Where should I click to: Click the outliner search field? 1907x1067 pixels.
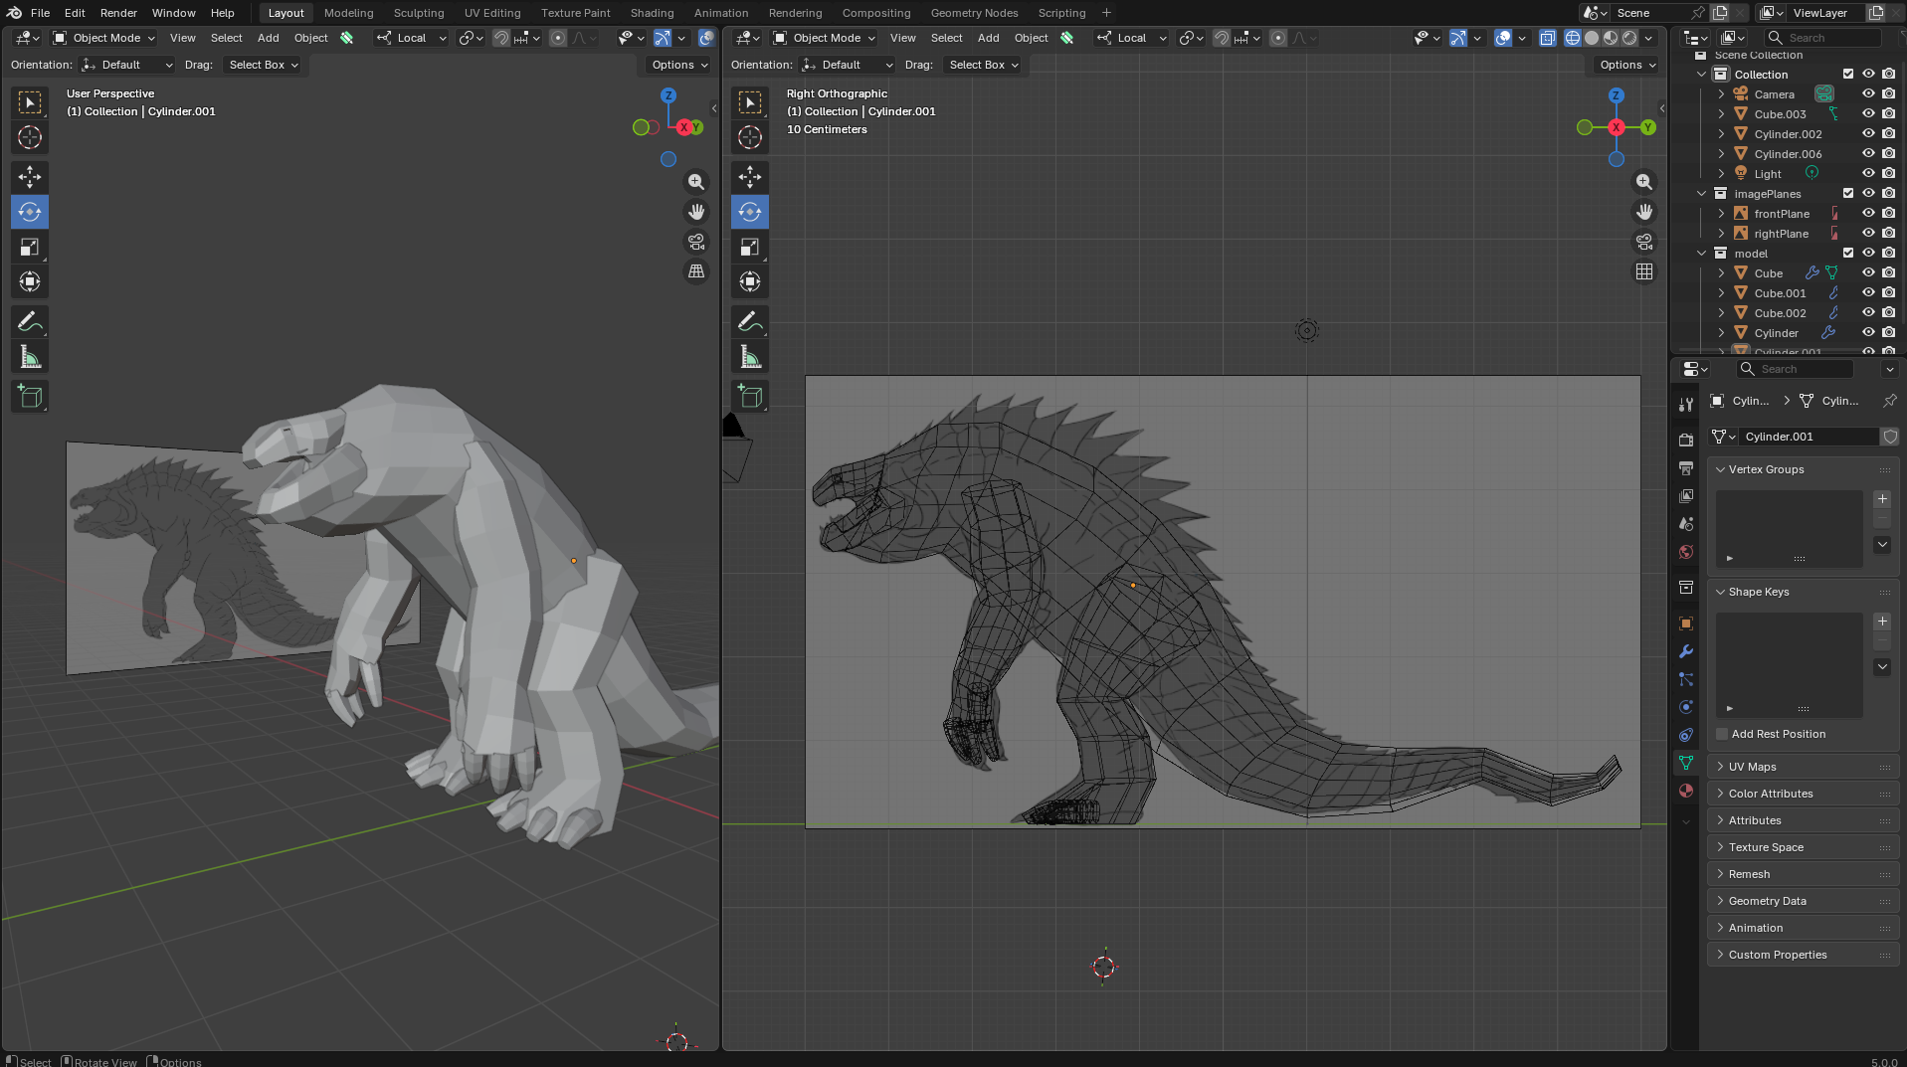point(1825,38)
